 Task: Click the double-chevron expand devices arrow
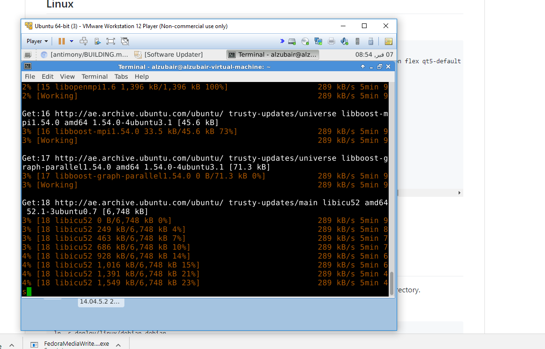(x=282, y=41)
